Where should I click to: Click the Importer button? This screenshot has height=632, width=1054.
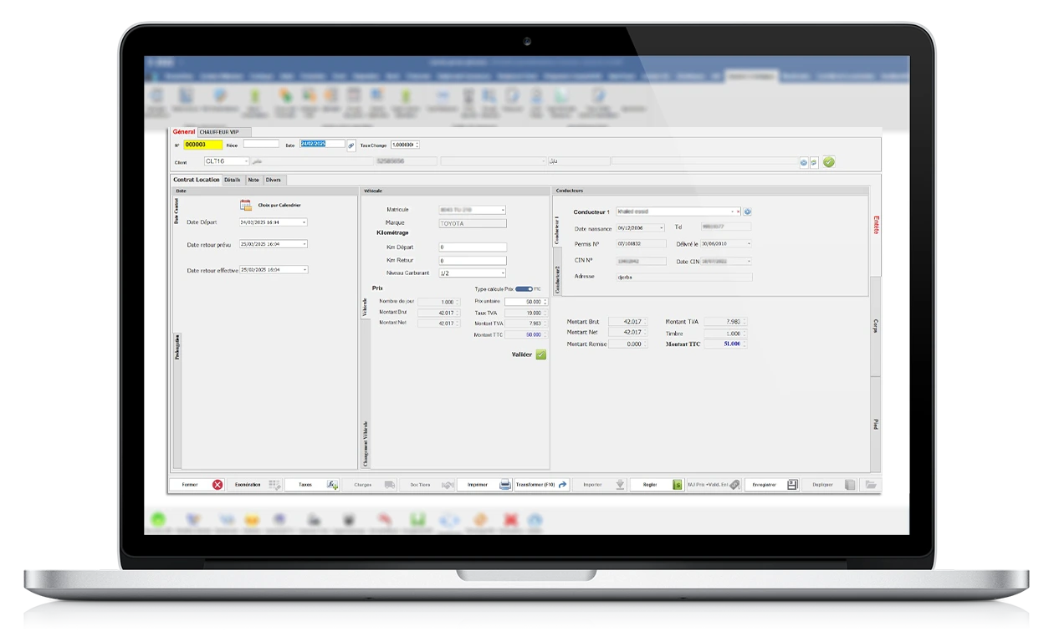point(599,484)
